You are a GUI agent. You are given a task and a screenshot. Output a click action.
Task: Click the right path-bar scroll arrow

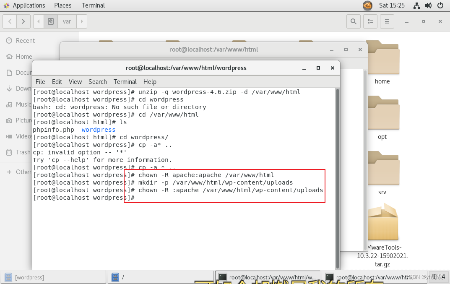[x=82, y=21]
